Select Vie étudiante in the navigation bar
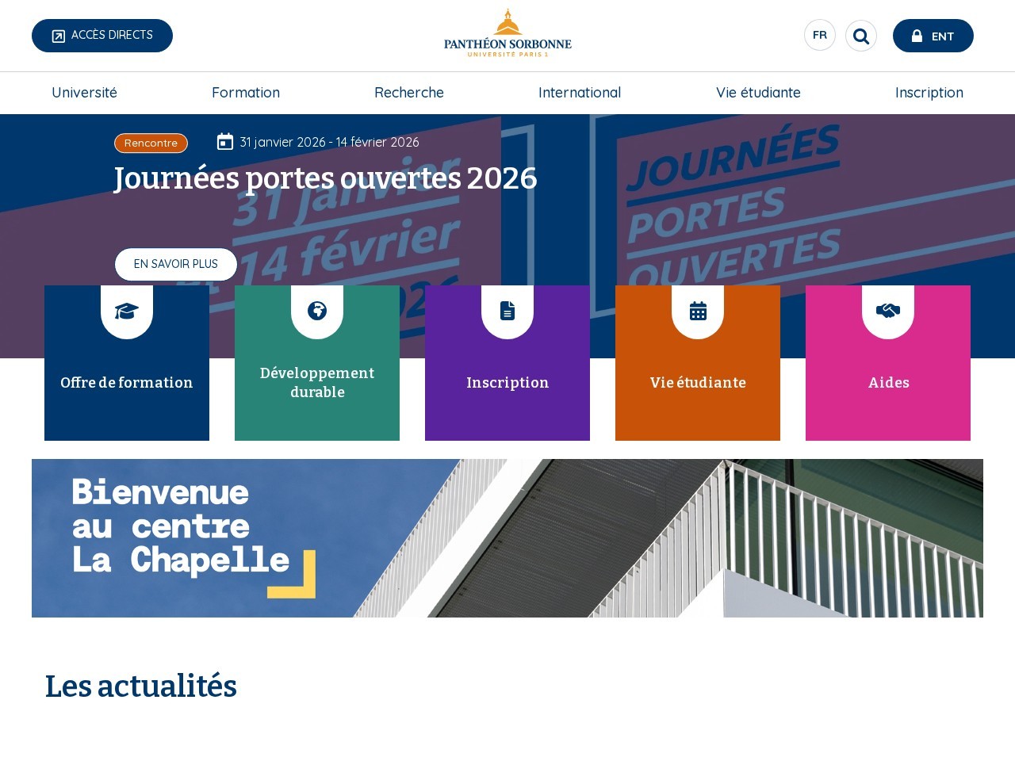The height and width of the screenshot is (761, 1015). (758, 93)
